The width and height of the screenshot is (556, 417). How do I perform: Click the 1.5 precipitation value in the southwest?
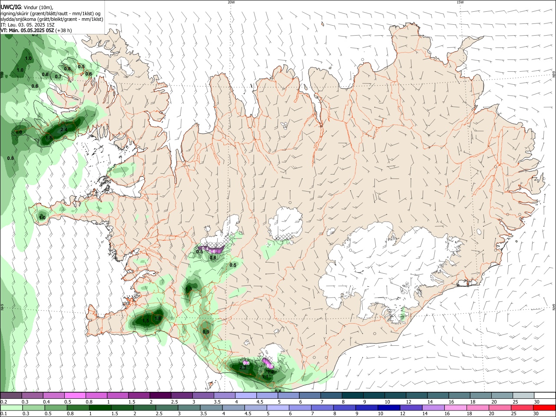coord(146,320)
